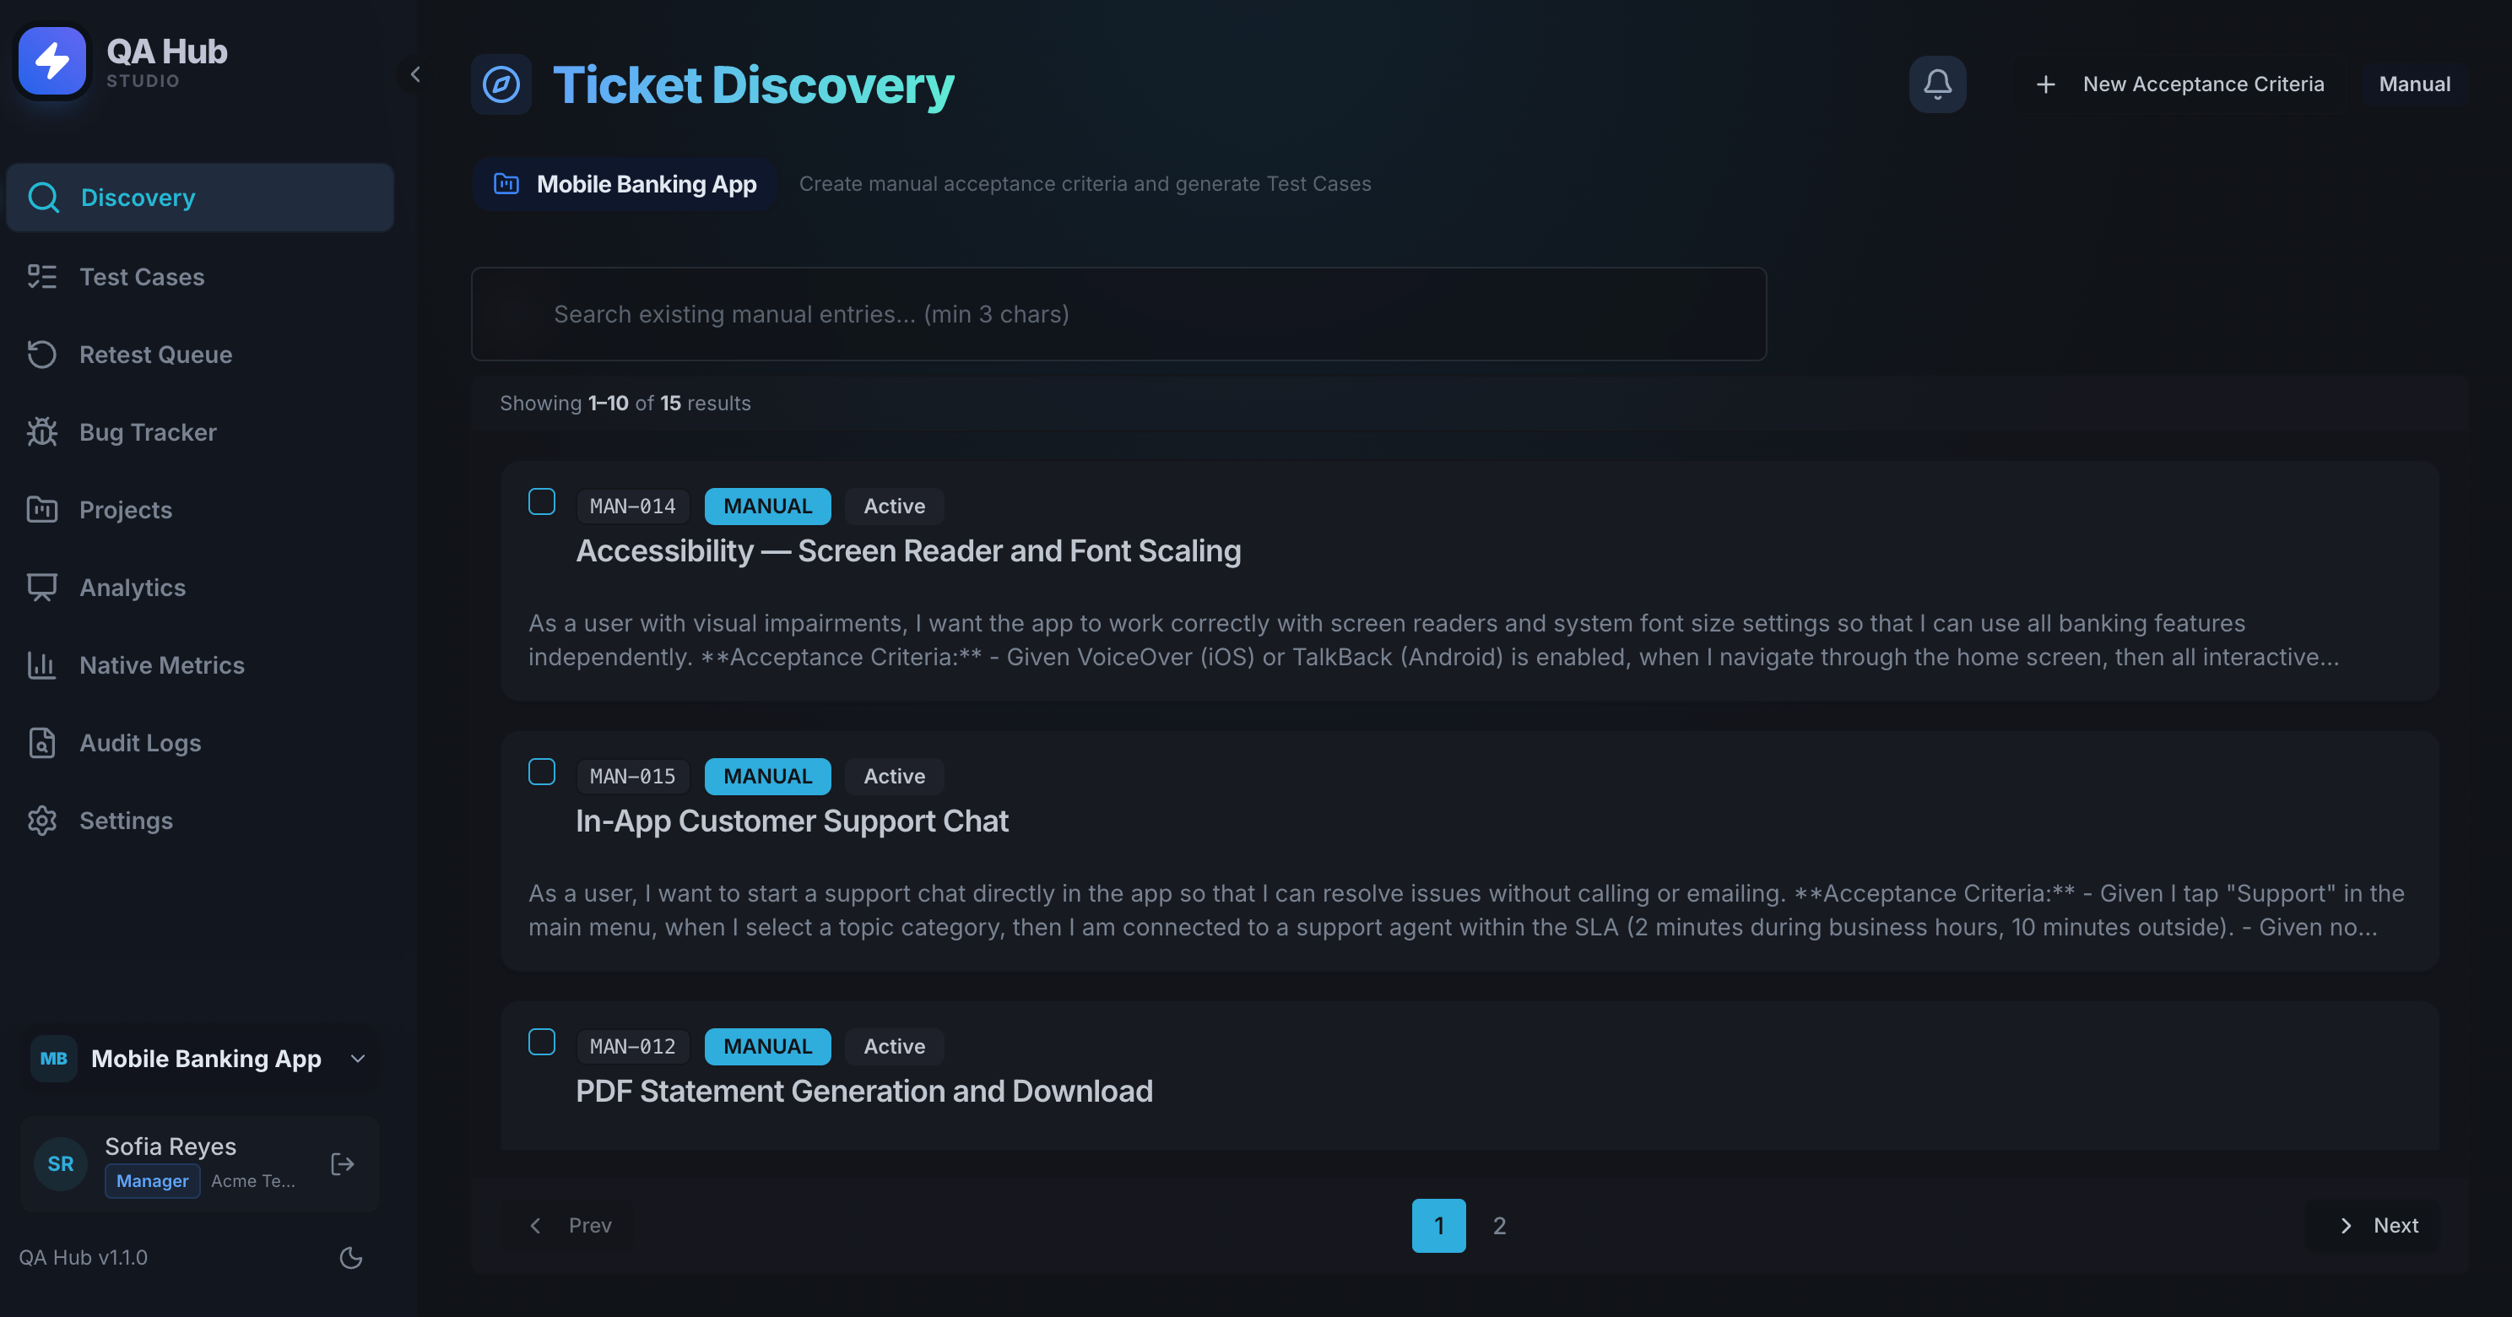Screen dimensions: 2512x1317
Task: Collapse the sidebar with the chevron arrow
Action: 415,74
